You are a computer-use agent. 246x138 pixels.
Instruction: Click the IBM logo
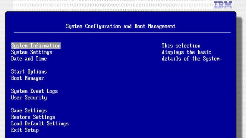(x=223, y=5)
